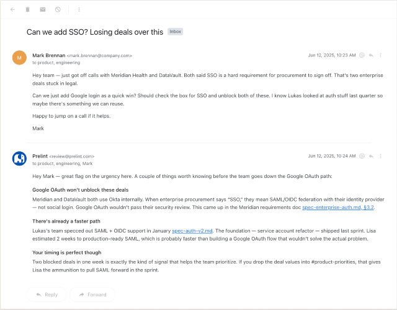The image size is (397, 310).
Task: Click the Prelint sender avatar
Action: point(19,159)
